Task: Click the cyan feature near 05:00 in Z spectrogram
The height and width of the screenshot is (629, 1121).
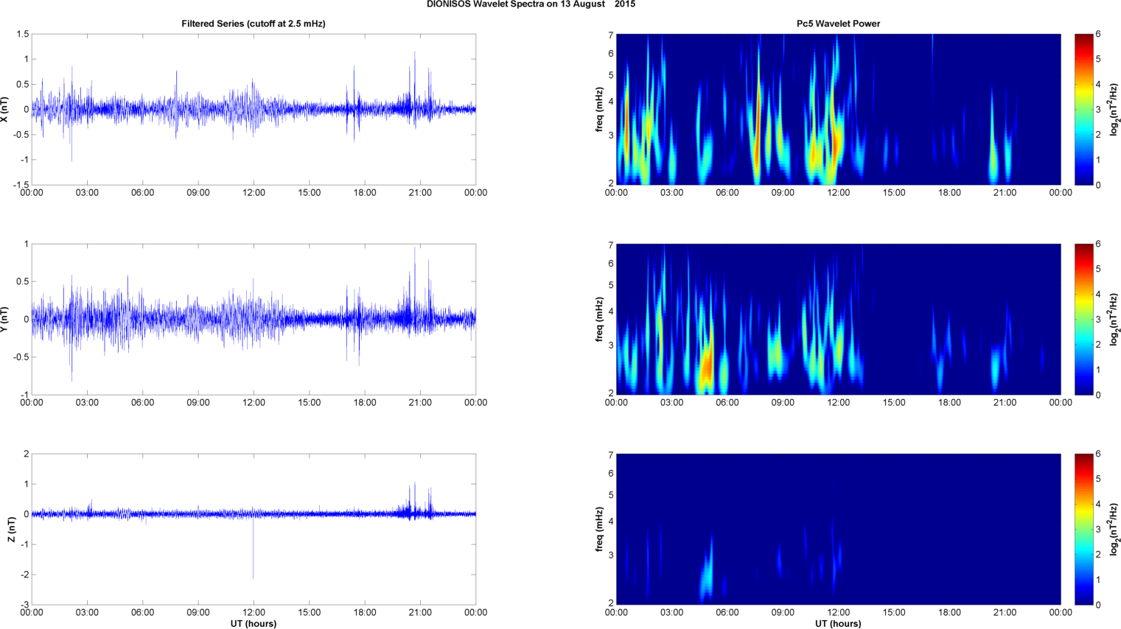Action: 707,571
